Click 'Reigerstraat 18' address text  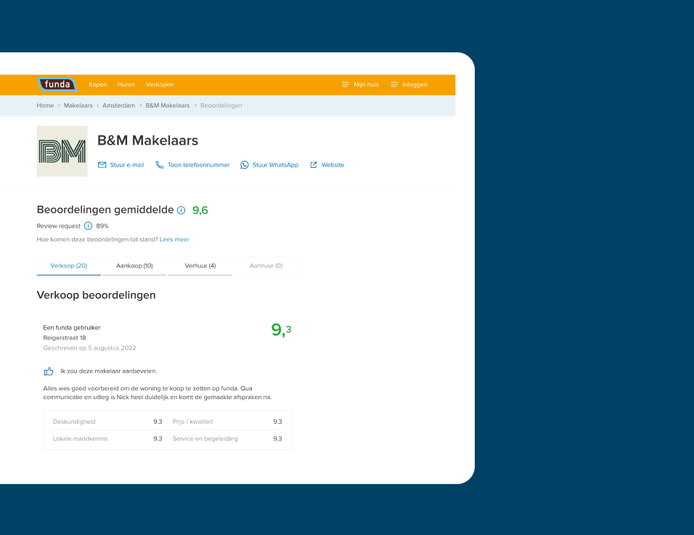point(65,338)
